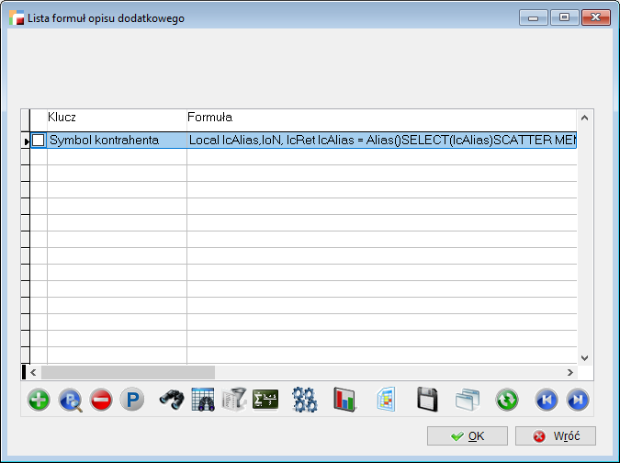Screen dimensions: 620x463
Task: Click the horizontal scroll right arrow
Action: pyautogui.click(x=569, y=372)
